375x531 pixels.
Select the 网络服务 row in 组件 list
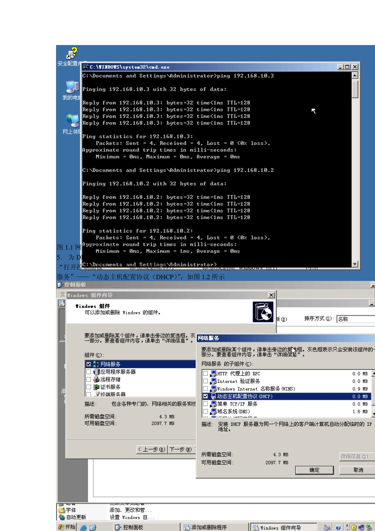click(x=141, y=364)
